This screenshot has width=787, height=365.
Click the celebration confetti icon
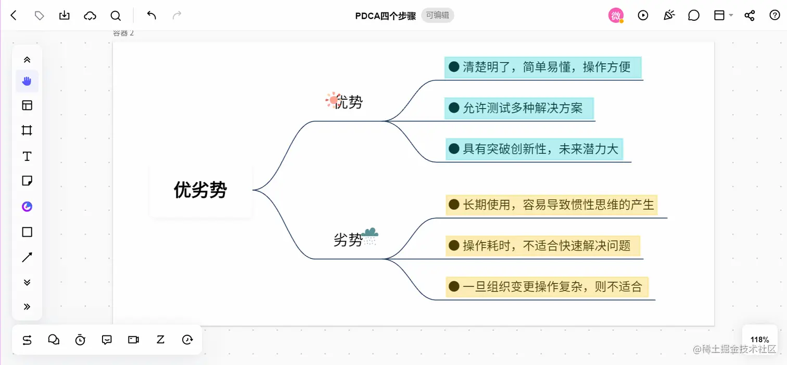tap(669, 16)
